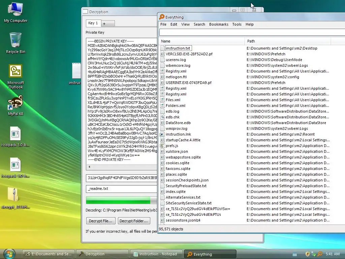Image resolution: width=345 pixels, height=259 pixels.
Task: Click the Decrypt File... button
Action: [100, 221]
